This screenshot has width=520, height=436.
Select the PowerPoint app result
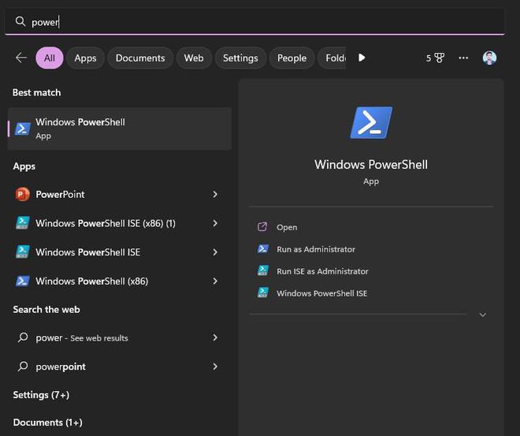120,194
